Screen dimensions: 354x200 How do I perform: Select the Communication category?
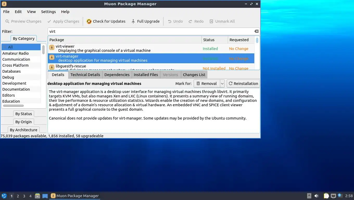21,59
